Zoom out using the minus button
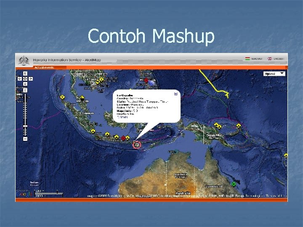 tap(25, 139)
